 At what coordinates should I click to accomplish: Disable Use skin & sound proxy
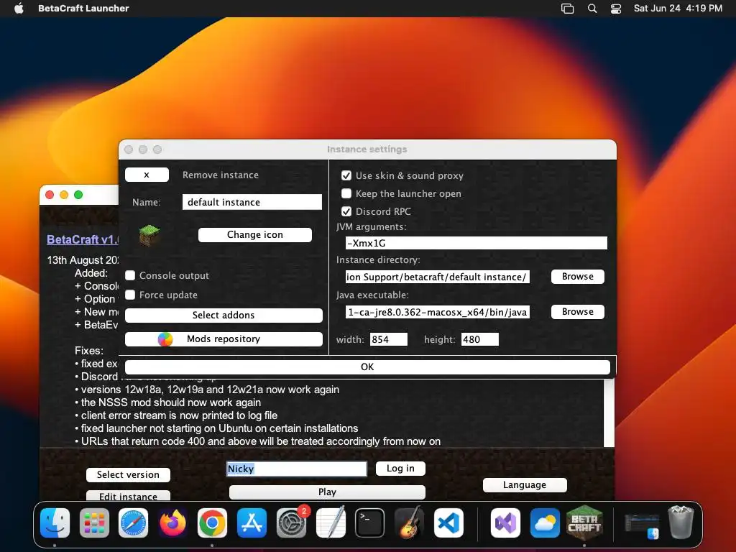(x=346, y=175)
